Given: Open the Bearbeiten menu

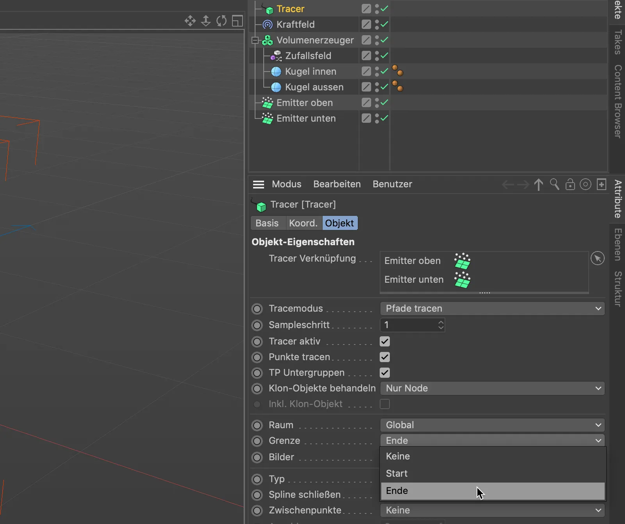Looking at the screenshot, I should pos(337,184).
